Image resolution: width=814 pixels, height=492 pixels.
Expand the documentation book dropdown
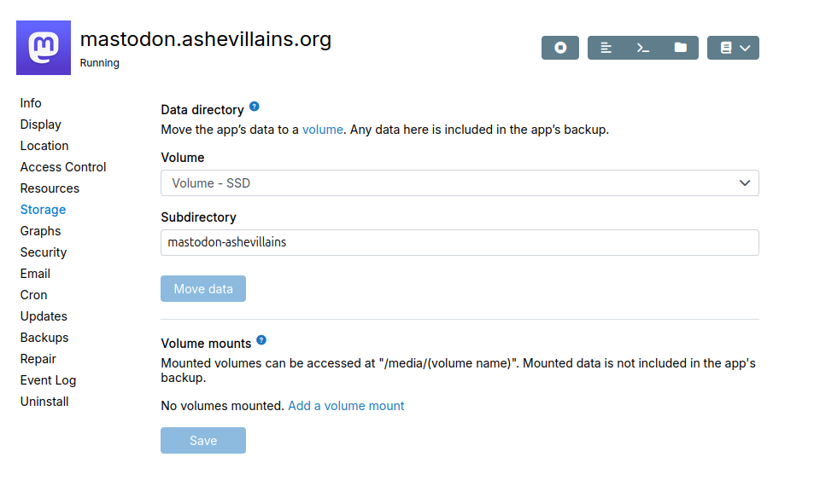733,48
